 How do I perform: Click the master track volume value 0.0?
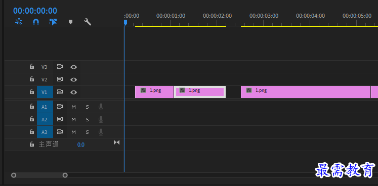(81, 145)
